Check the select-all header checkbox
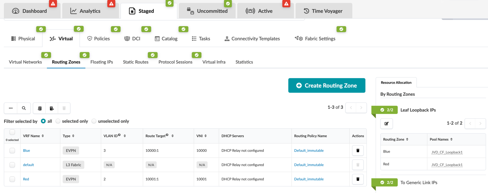Image resolution: width=488 pixels, height=193 pixels. (12, 132)
